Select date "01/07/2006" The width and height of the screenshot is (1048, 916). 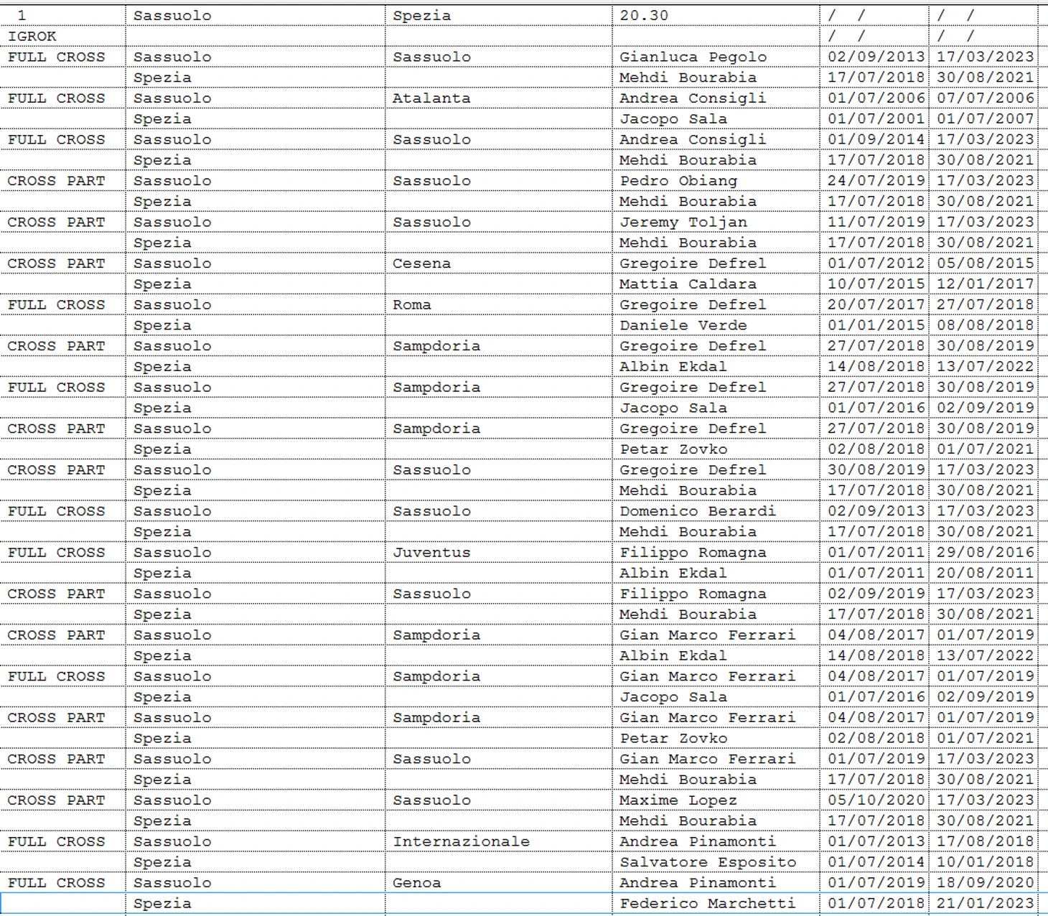pos(876,98)
